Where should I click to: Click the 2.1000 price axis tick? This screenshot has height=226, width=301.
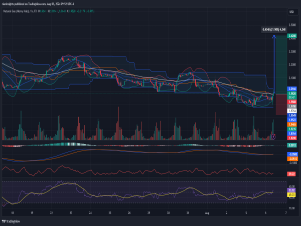292,78
